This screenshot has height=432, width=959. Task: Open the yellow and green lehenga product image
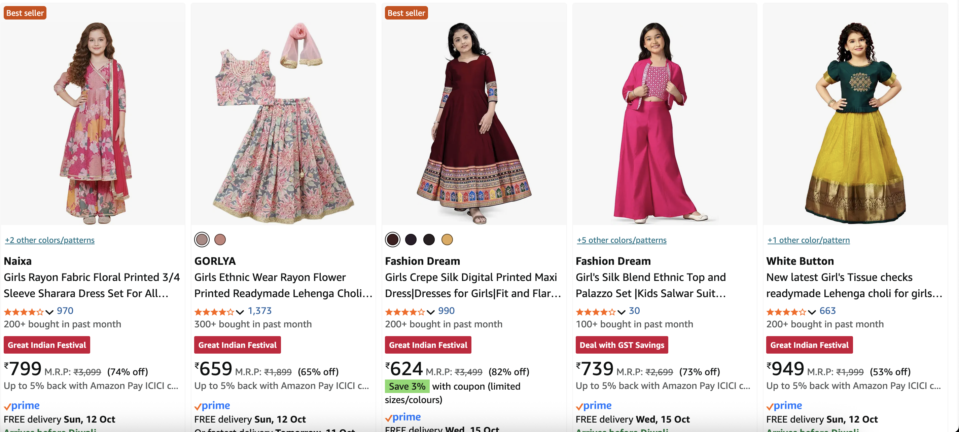click(x=855, y=123)
